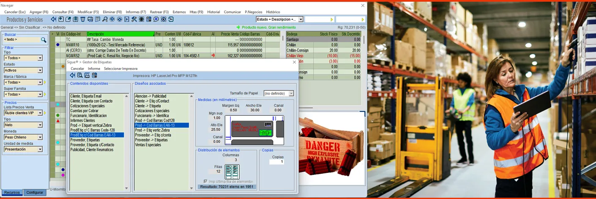Click the search magnifier icon in Buscar panel
This screenshot has height=199, width=596.
(x=44, y=40)
